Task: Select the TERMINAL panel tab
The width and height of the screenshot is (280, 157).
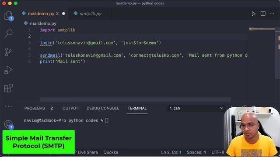Action: click(x=137, y=108)
